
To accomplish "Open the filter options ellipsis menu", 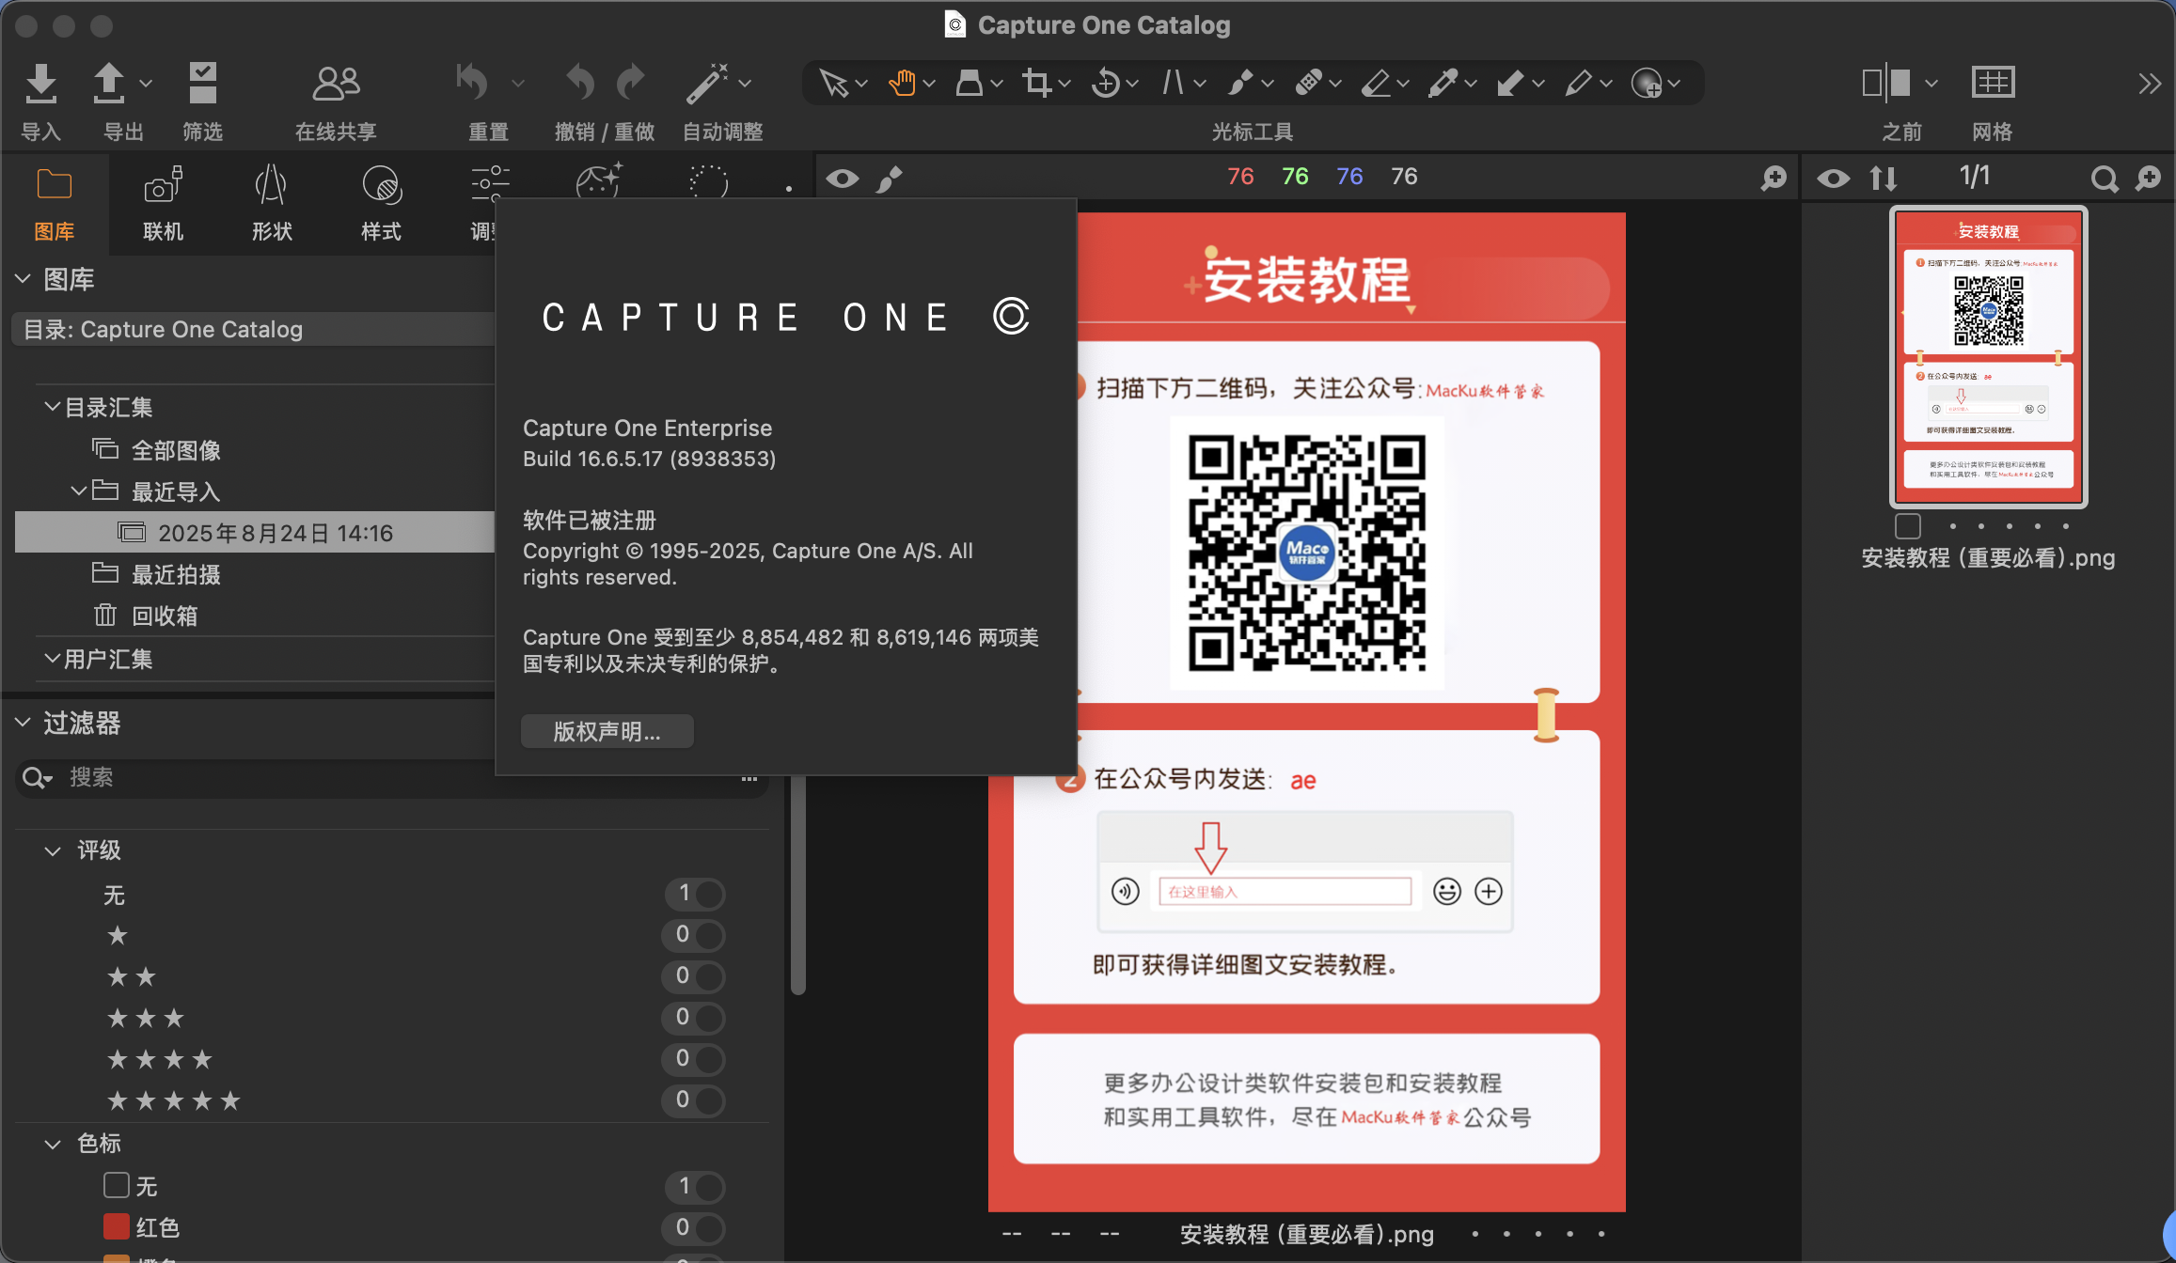I will coord(749,779).
